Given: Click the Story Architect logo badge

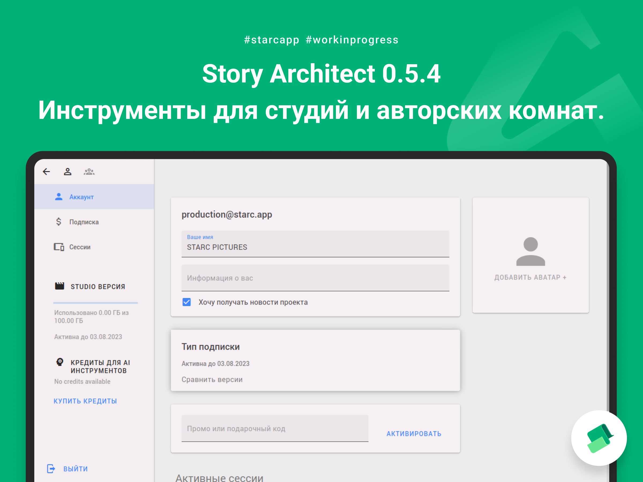Looking at the screenshot, I should (599, 438).
